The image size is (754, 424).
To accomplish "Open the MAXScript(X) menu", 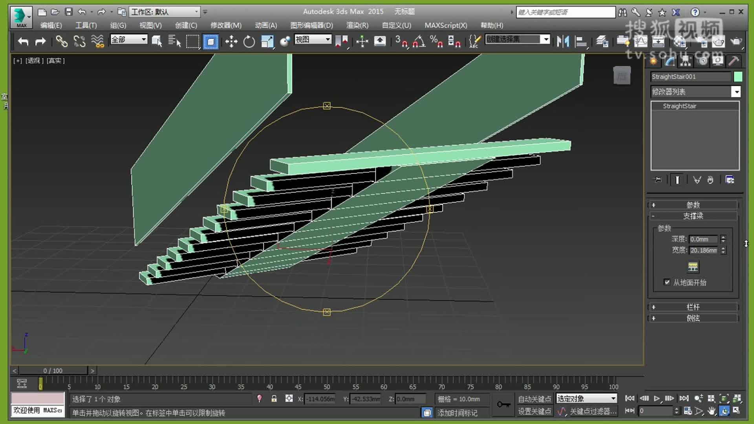I will 446,25.
